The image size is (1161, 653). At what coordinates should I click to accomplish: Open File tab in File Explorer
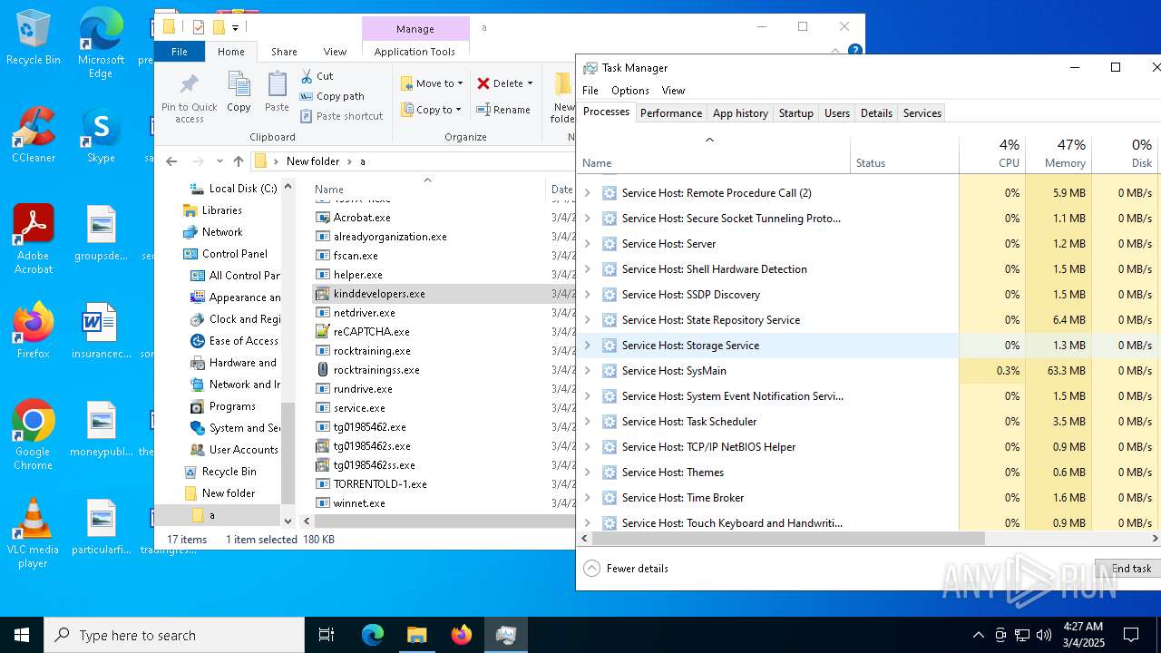[180, 52]
